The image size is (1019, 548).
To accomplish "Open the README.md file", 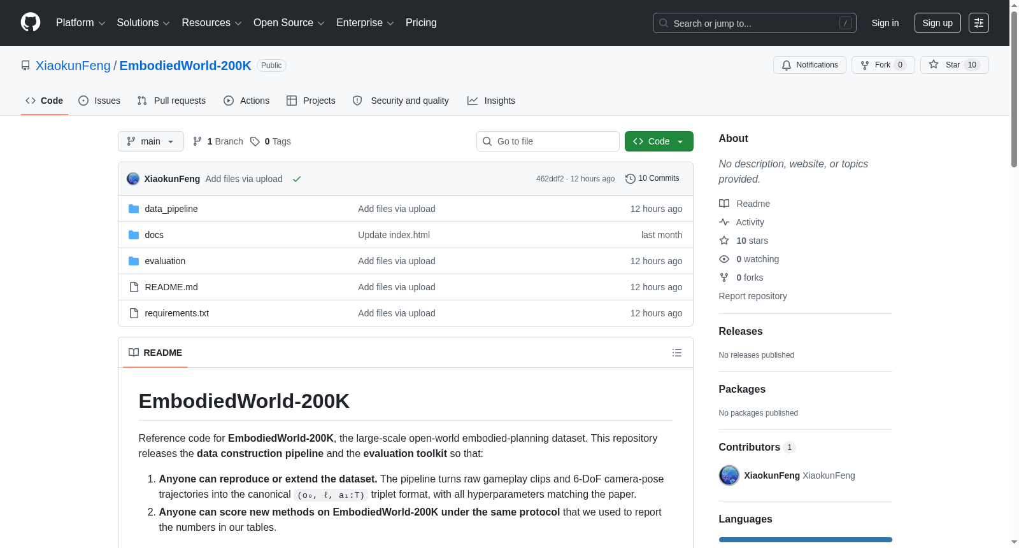I will (171, 287).
